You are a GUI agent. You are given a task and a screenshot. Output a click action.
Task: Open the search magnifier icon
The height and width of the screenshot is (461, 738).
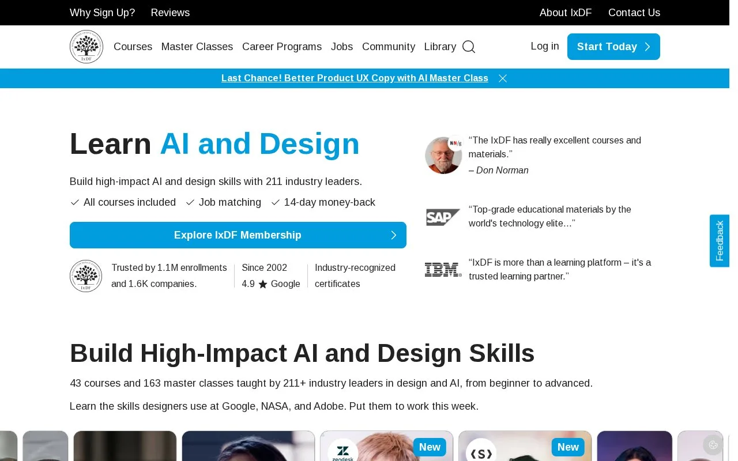469,47
